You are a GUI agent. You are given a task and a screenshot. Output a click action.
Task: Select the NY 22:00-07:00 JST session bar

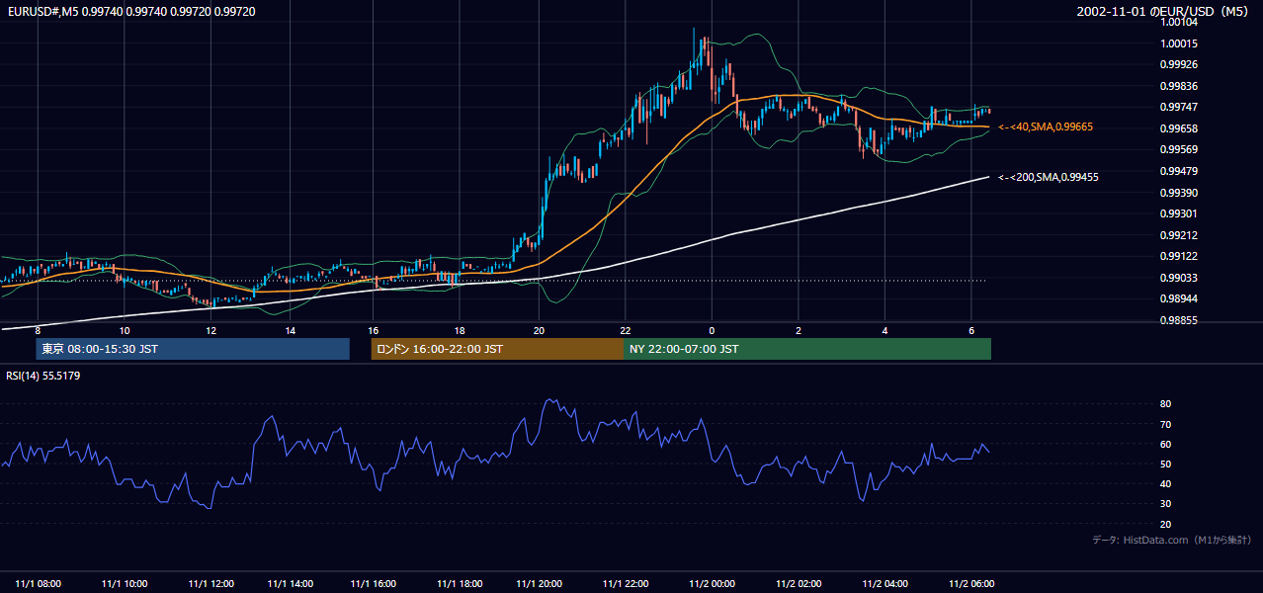coord(807,349)
